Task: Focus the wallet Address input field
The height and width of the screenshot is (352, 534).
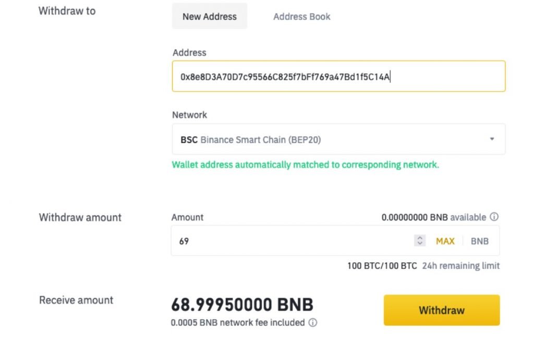Action: (x=338, y=76)
